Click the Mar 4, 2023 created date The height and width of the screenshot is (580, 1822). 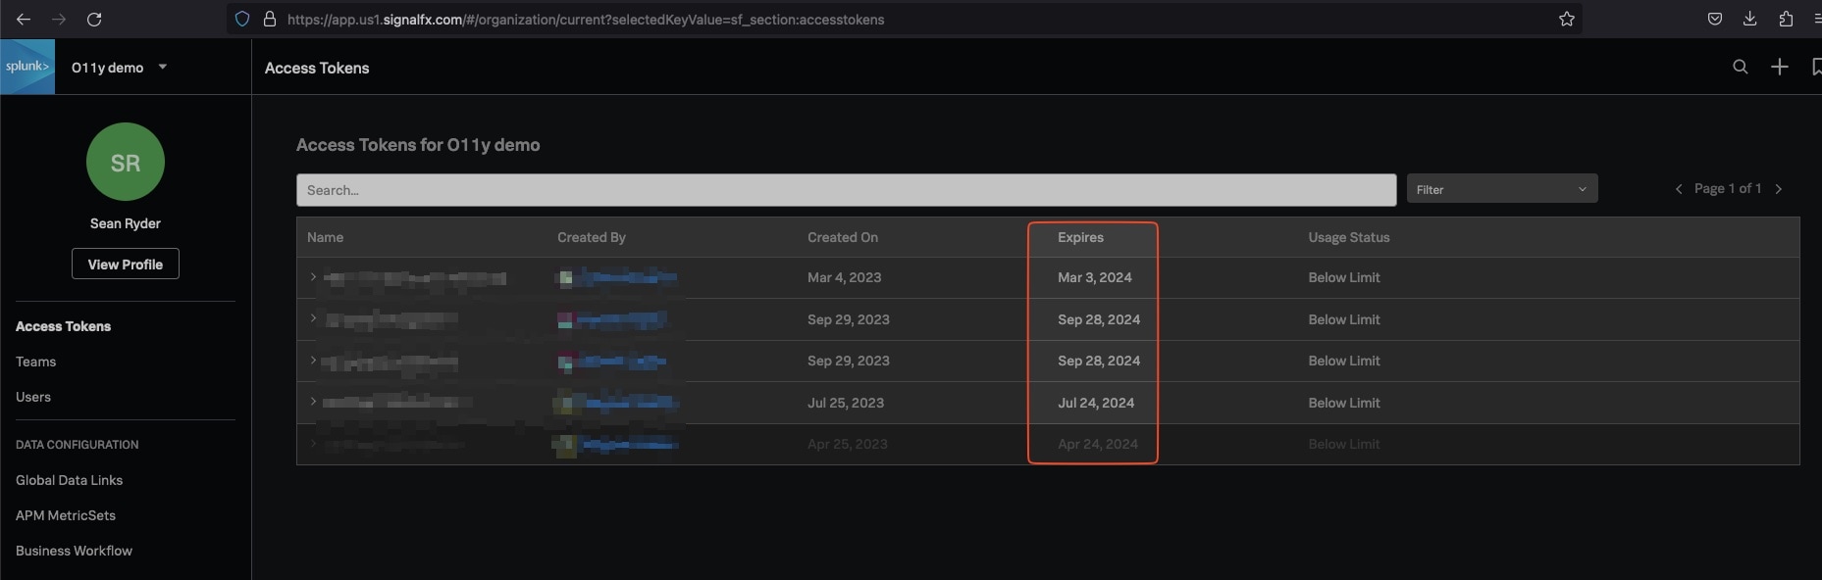point(845,277)
